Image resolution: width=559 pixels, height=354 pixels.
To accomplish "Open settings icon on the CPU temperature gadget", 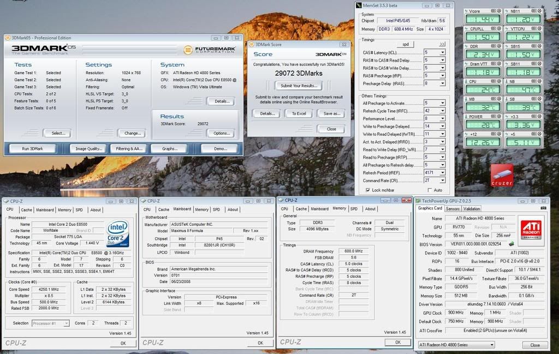I will [493, 81].
